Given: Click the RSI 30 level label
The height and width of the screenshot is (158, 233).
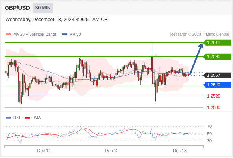Looking at the screenshot, I should 209,141.
